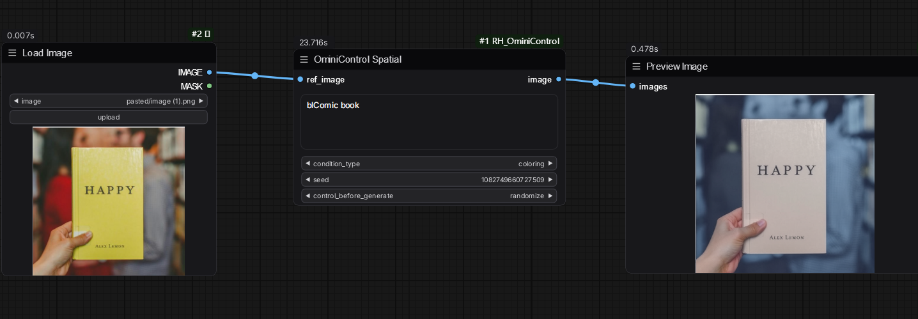918x319 pixels.
Task: Select the previous image file with the left arrow
Action: tap(16, 101)
